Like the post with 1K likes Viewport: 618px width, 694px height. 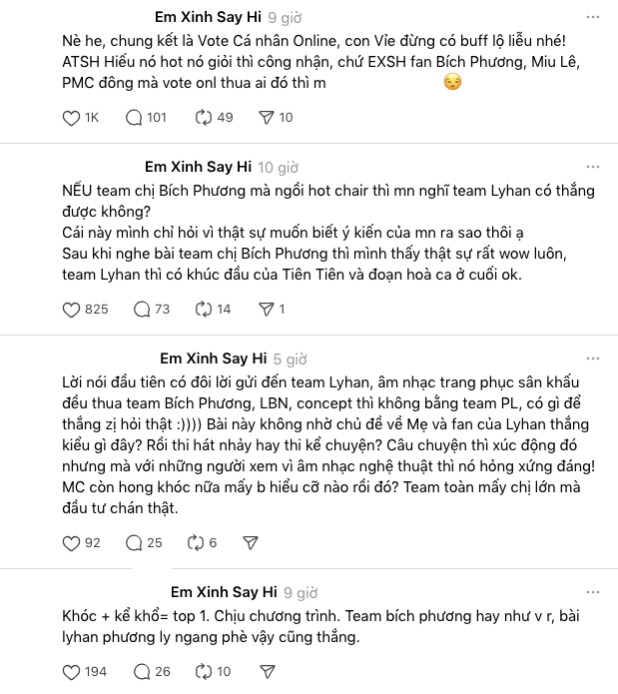pos(71,118)
